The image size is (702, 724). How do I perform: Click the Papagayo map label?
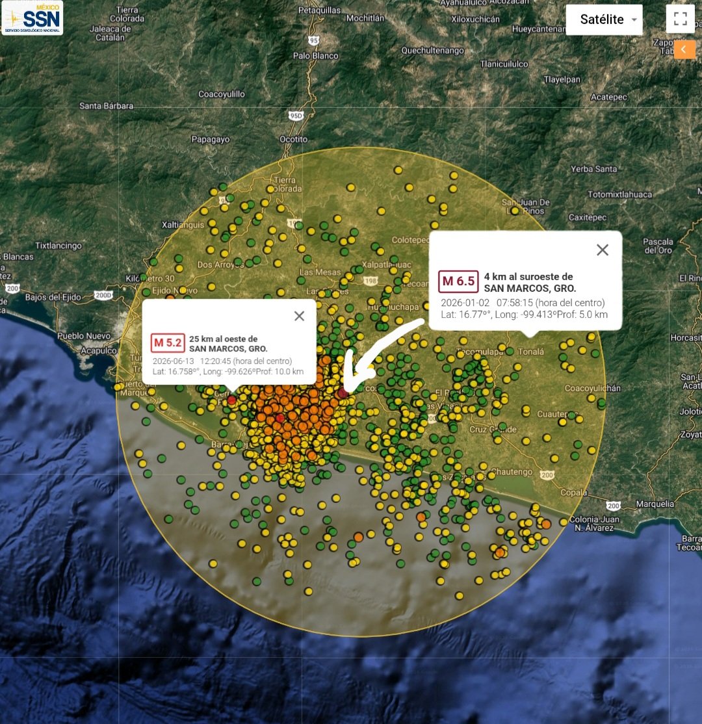click(x=210, y=139)
